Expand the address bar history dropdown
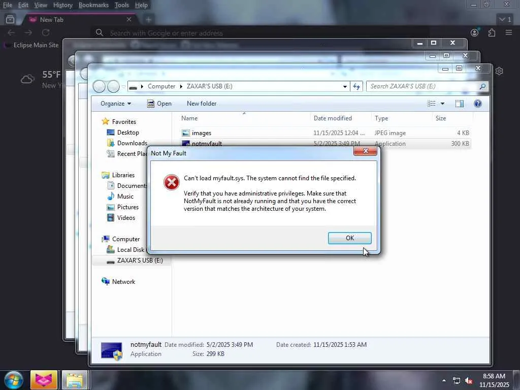 345,86
